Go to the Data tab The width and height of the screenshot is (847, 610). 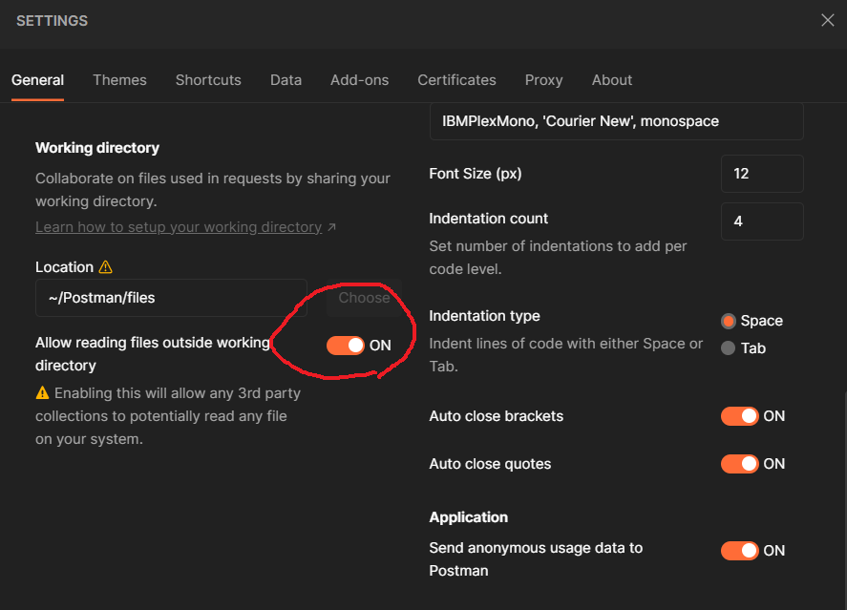coord(286,80)
